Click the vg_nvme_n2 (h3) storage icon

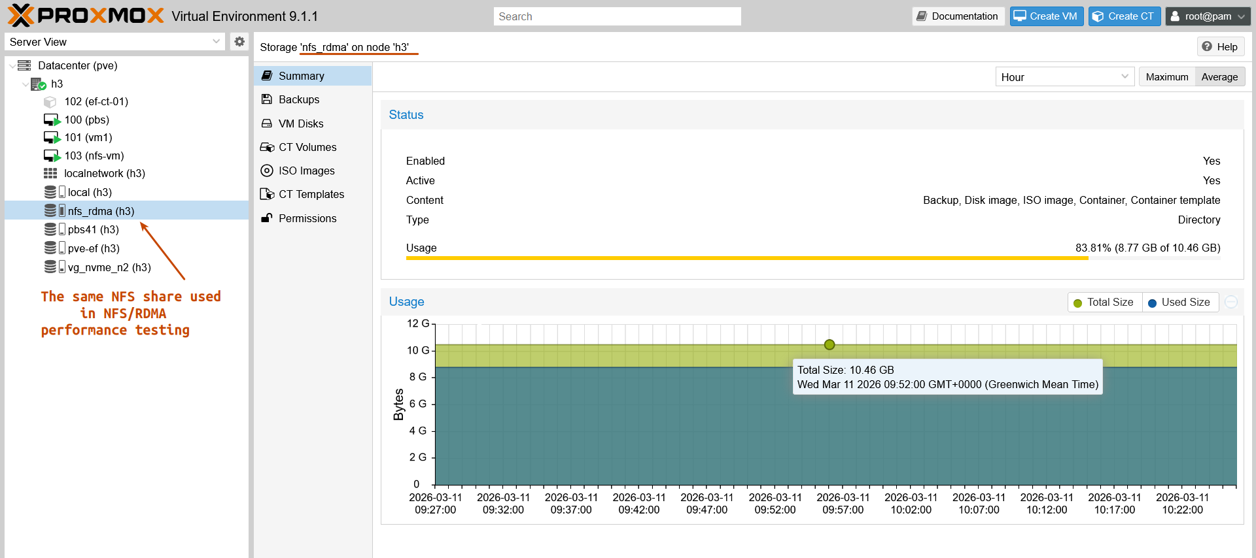pyautogui.click(x=54, y=267)
